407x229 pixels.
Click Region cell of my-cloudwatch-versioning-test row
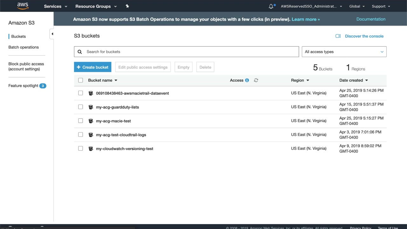point(308,149)
